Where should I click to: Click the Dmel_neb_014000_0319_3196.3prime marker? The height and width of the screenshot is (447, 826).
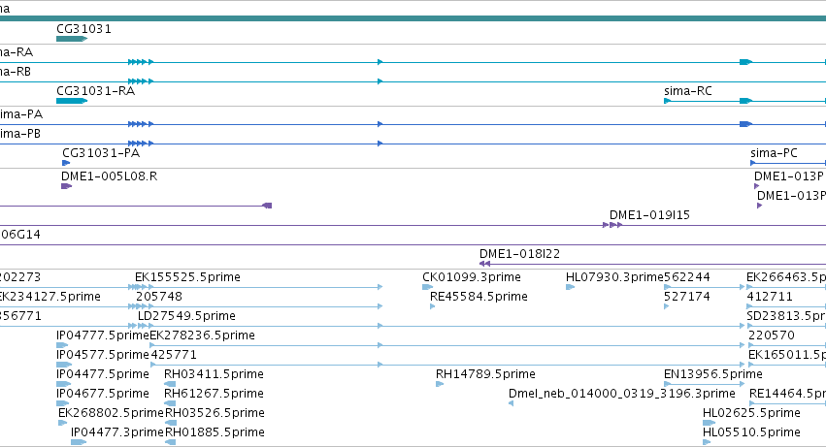(511, 403)
